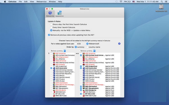The height and width of the screenshot is (105, 169).
Task: Open the Wi-Fi status menu
Action: (121, 1)
